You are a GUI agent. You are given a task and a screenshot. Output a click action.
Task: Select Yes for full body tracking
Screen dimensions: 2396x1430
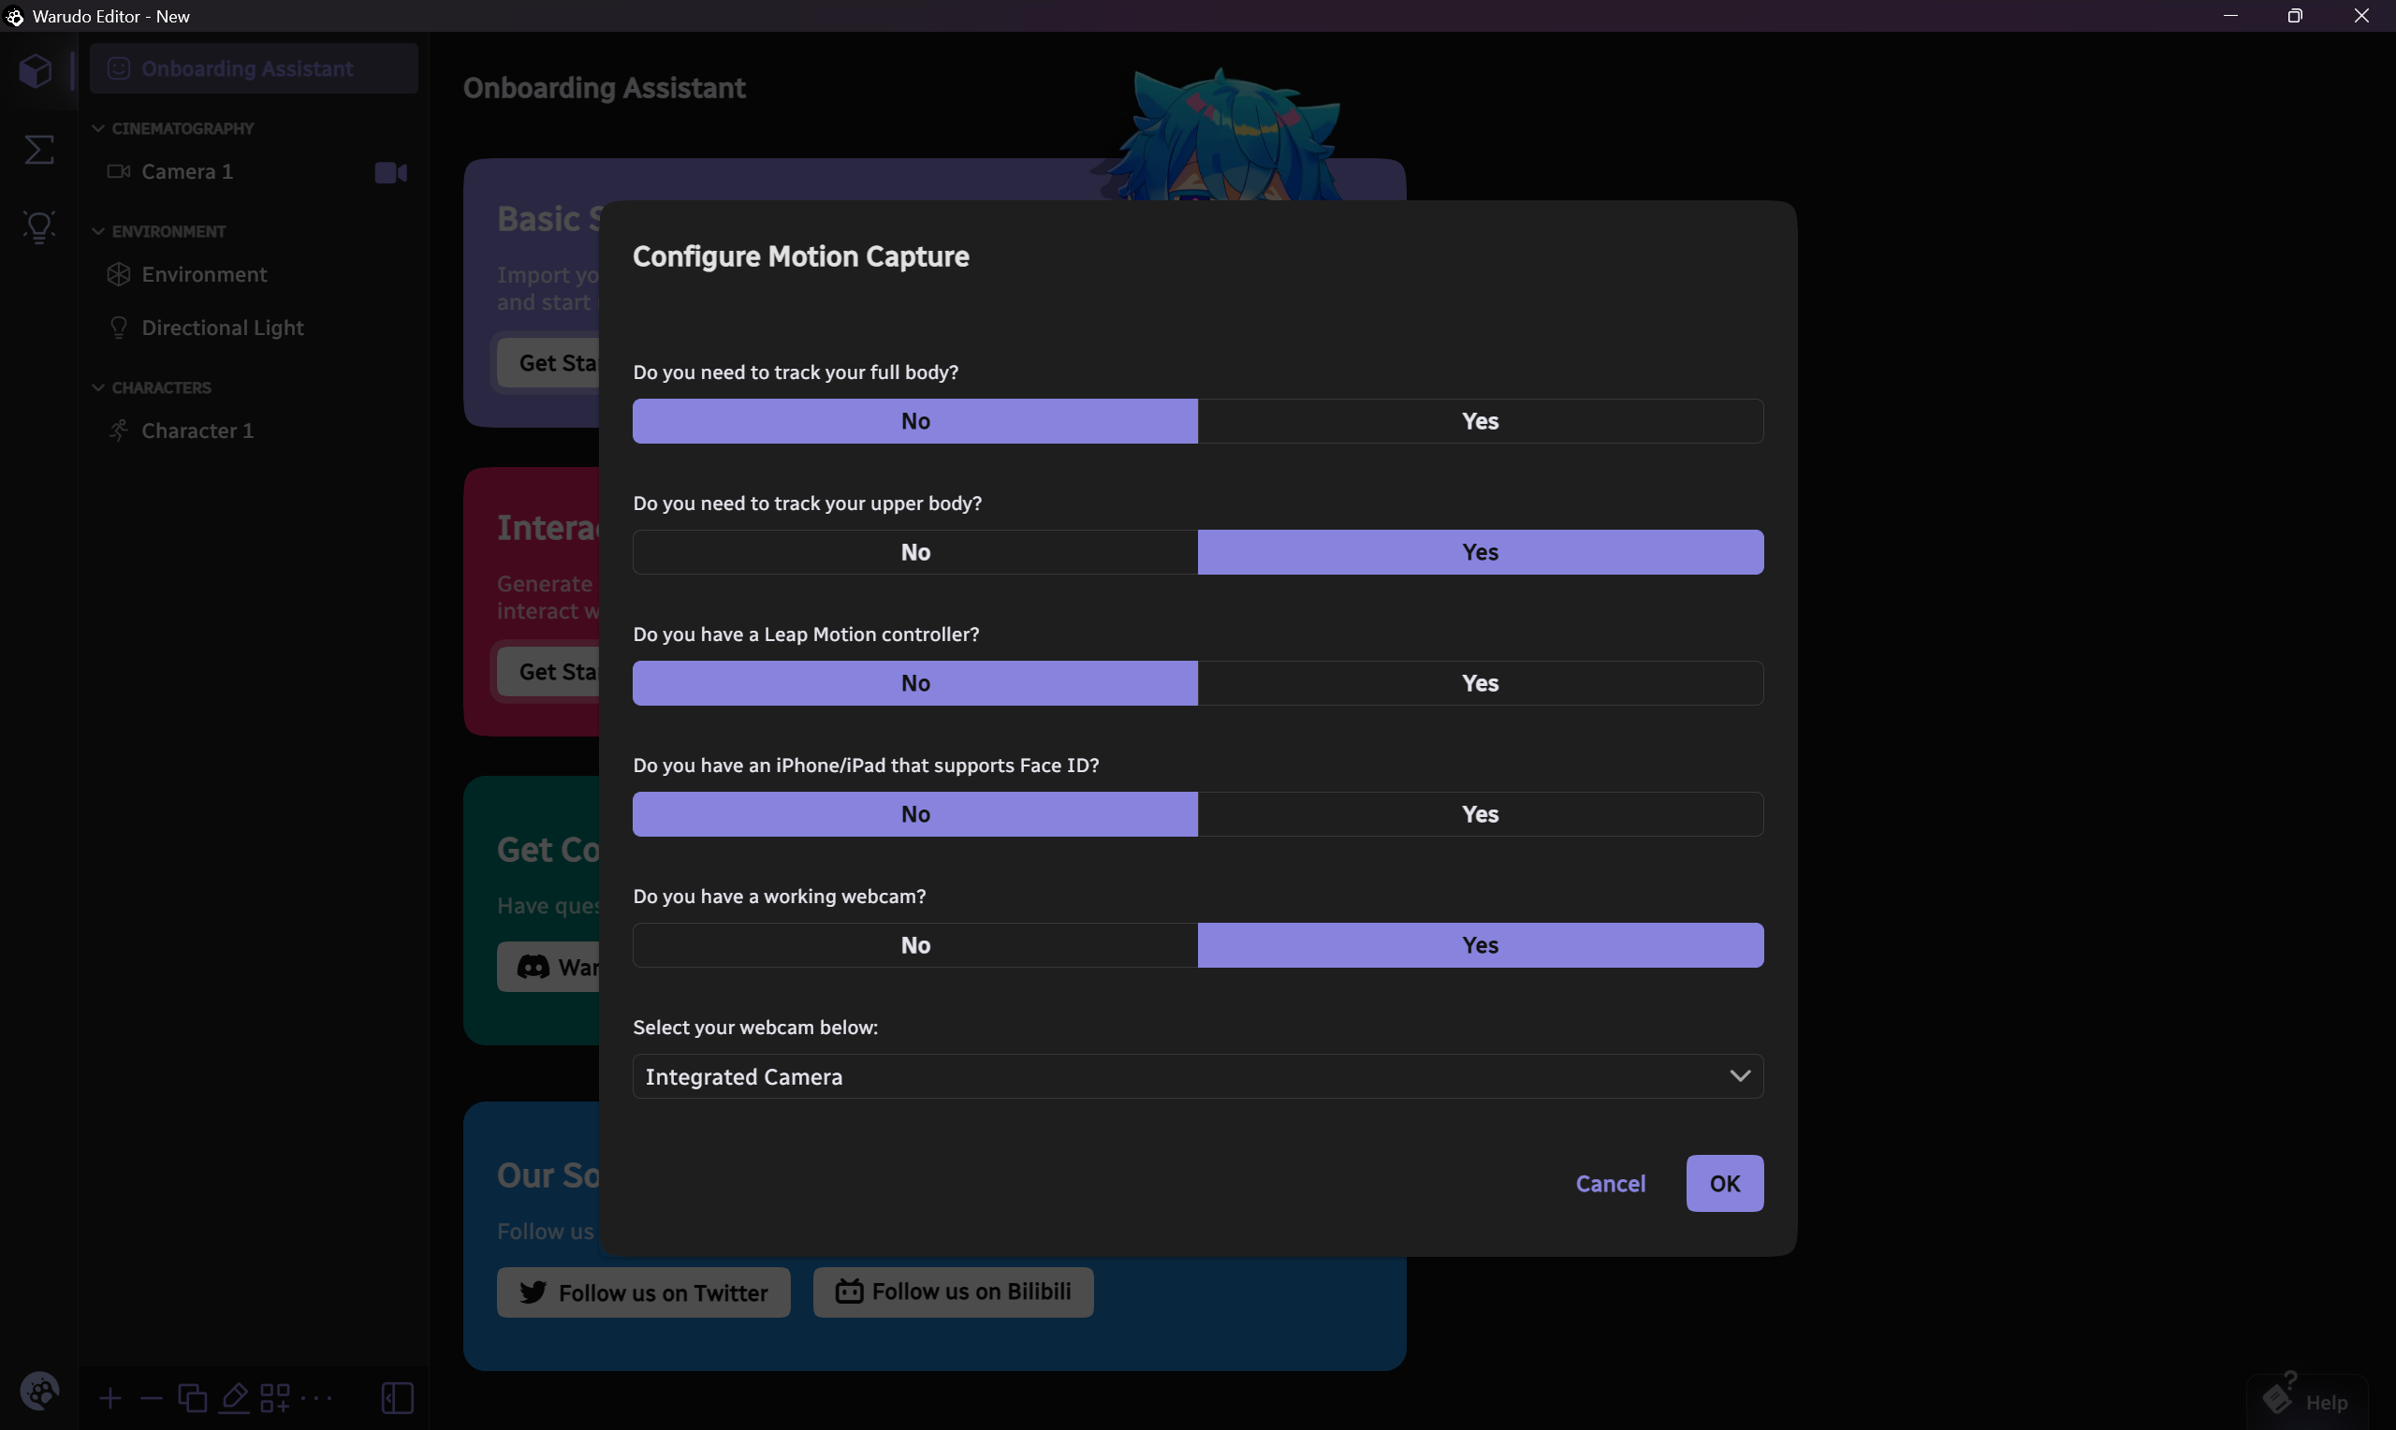click(x=1481, y=421)
